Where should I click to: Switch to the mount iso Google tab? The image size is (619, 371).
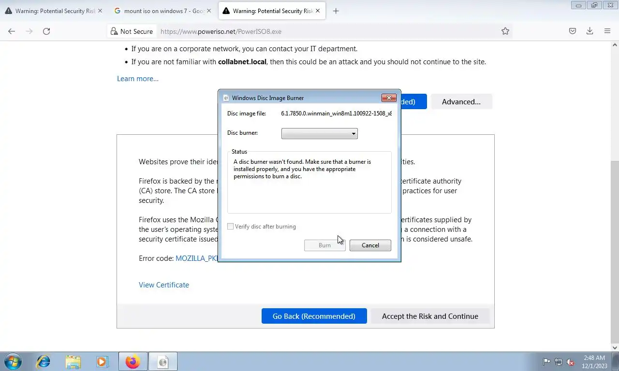pyautogui.click(x=162, y=11)
